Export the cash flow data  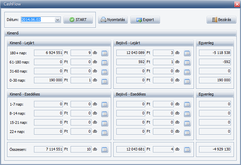click(145, 20)
